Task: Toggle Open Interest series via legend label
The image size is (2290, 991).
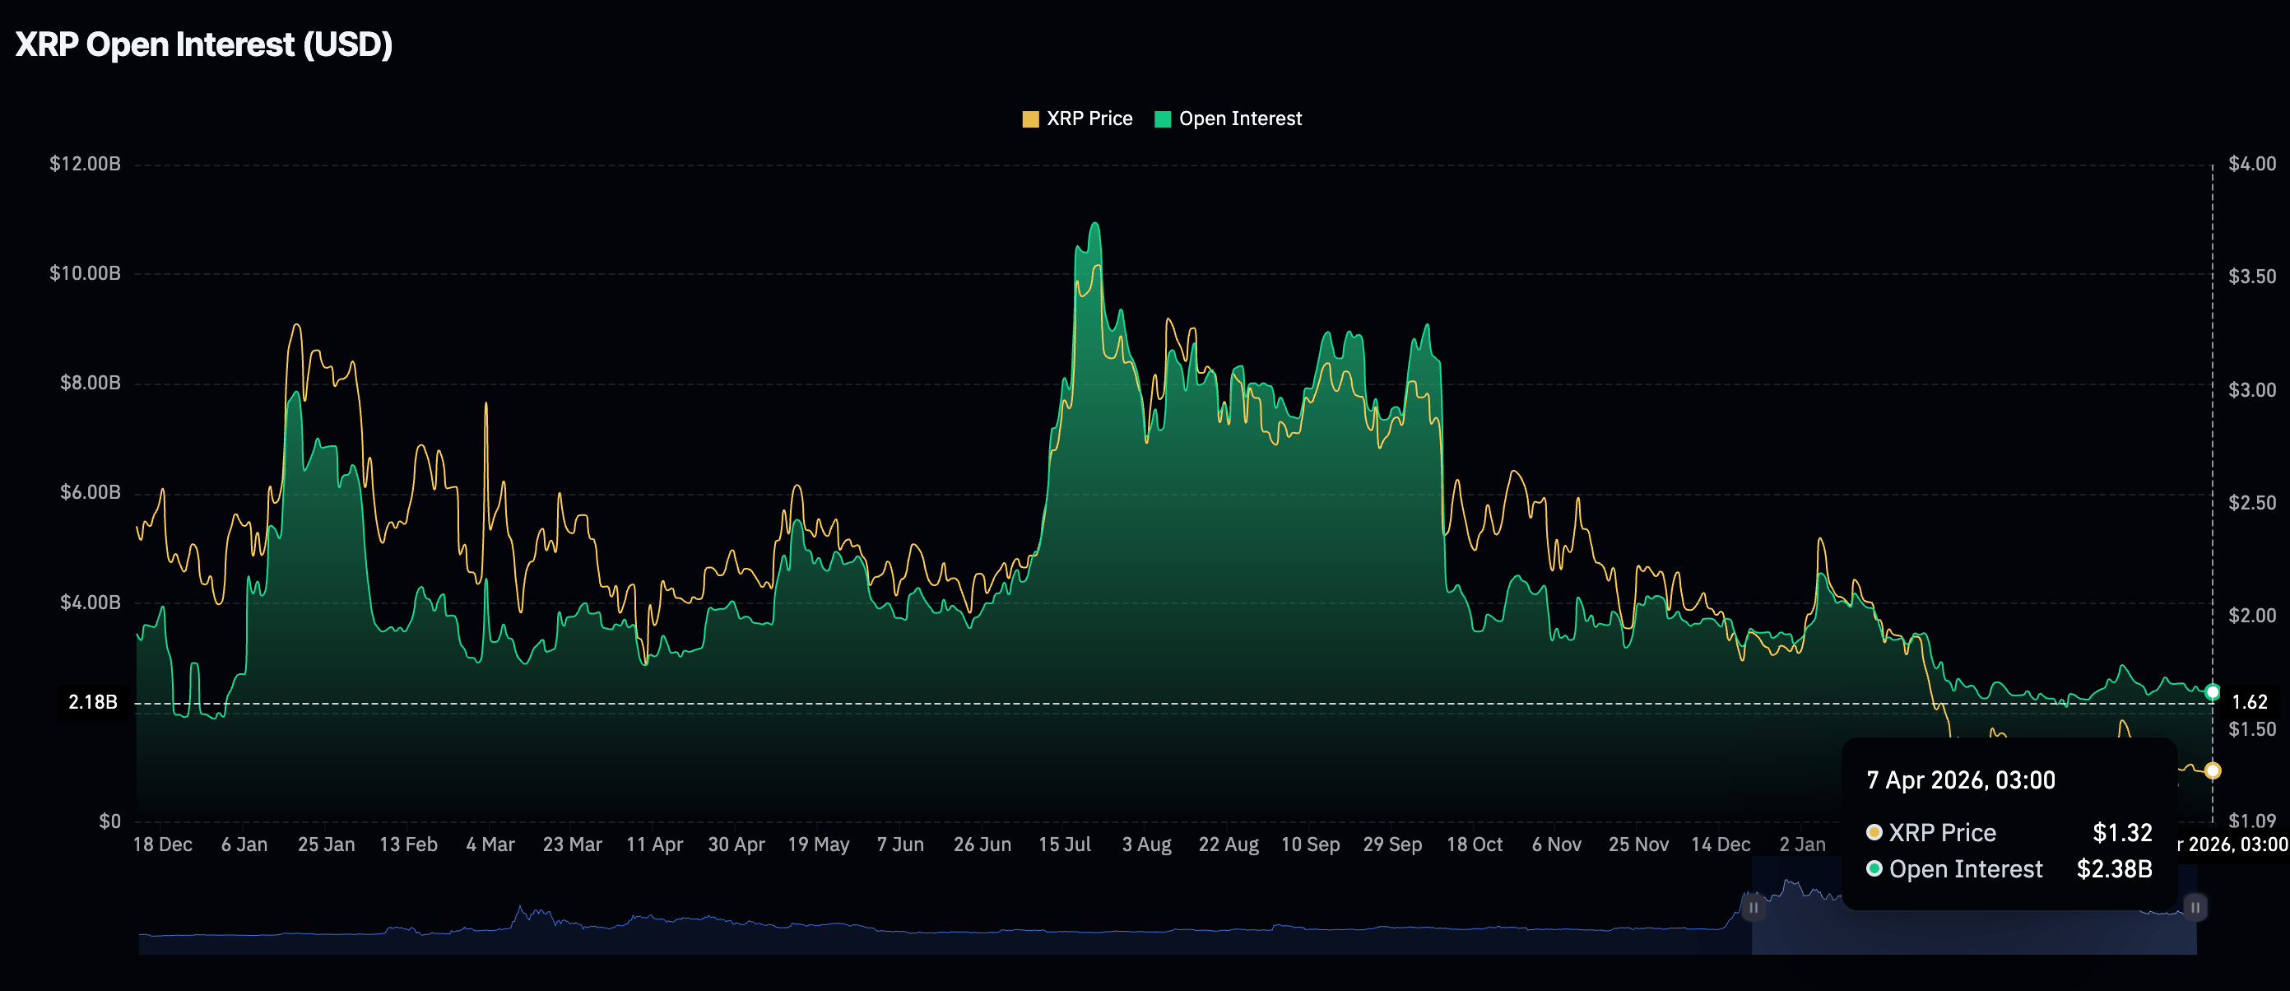Action: click(x=1239, y=119)
